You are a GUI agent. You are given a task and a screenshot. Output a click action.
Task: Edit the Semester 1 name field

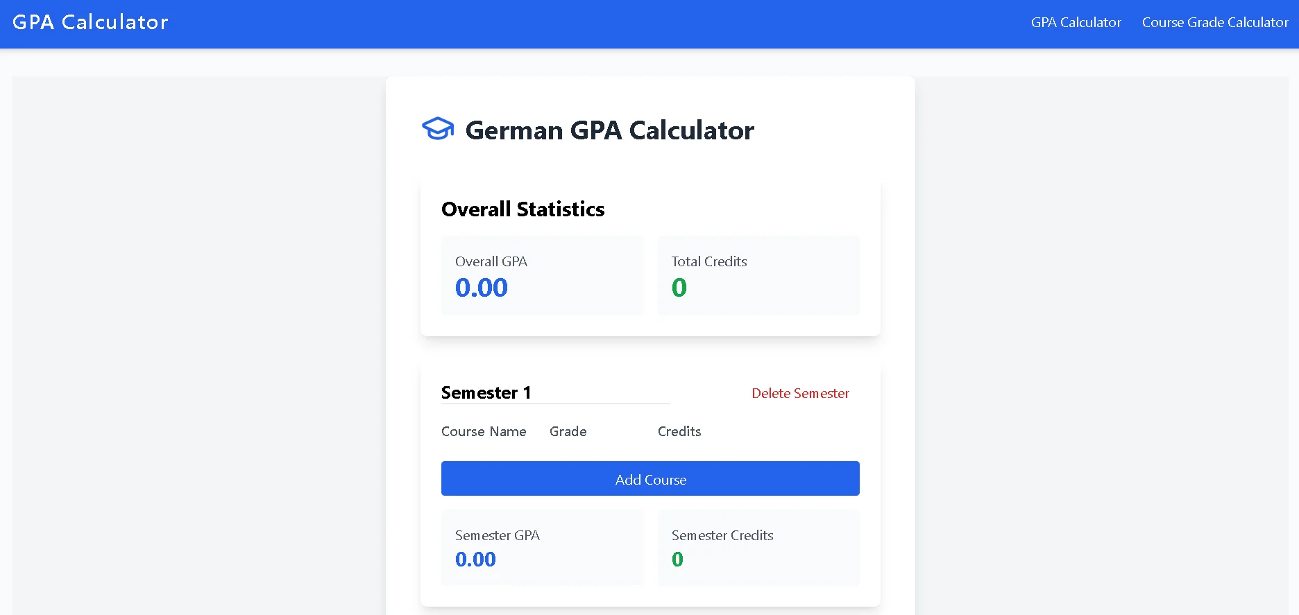coord(555,392)
